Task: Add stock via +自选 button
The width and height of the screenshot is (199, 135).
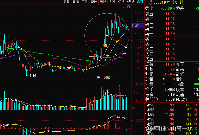Action: pyautogui.click(x=130, y=2)
